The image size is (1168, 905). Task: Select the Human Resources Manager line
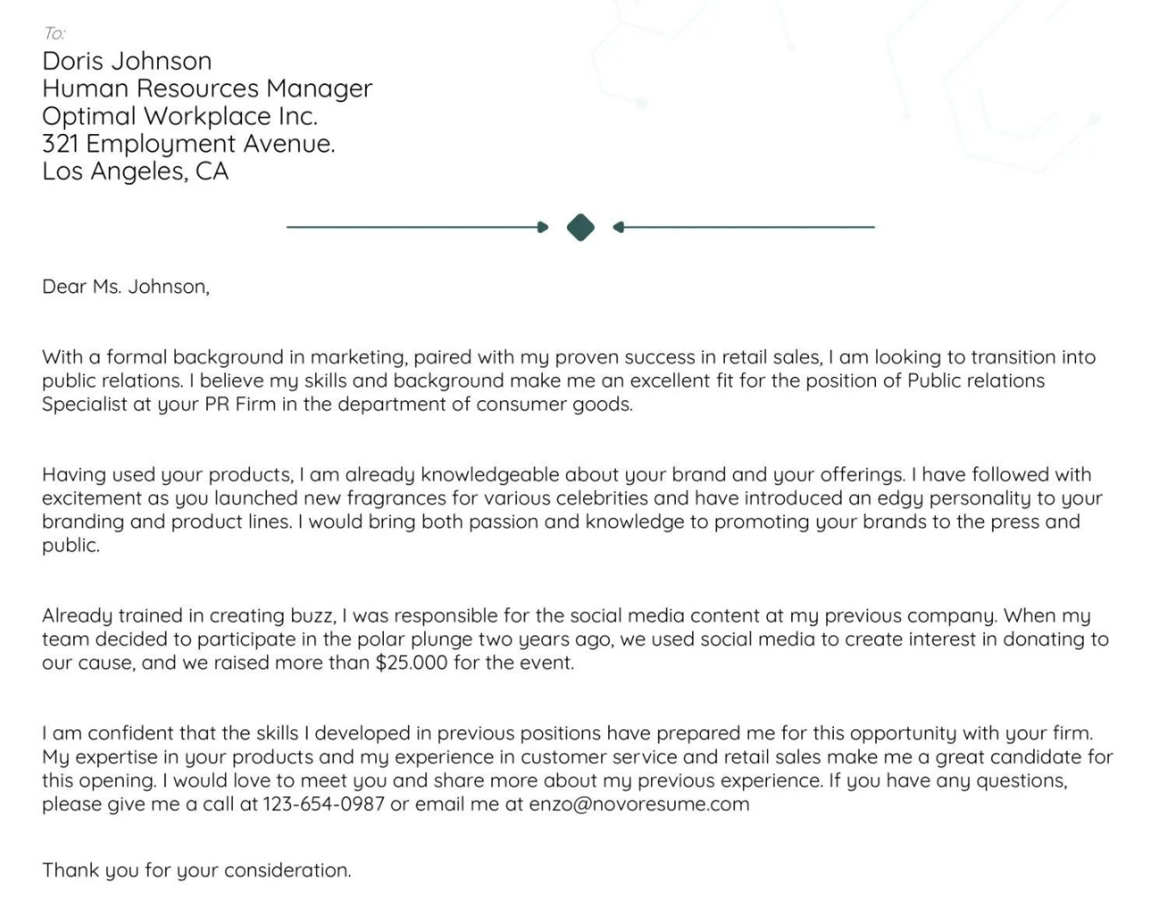point(207,88)
